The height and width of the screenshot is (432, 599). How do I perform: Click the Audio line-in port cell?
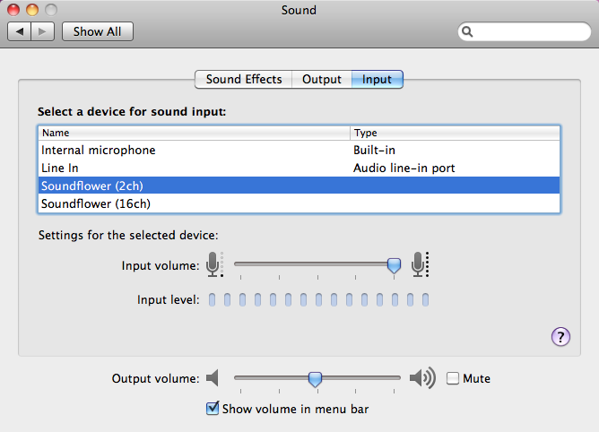404,168
